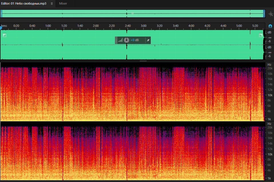Click the HUD volume bars icon

120,40
